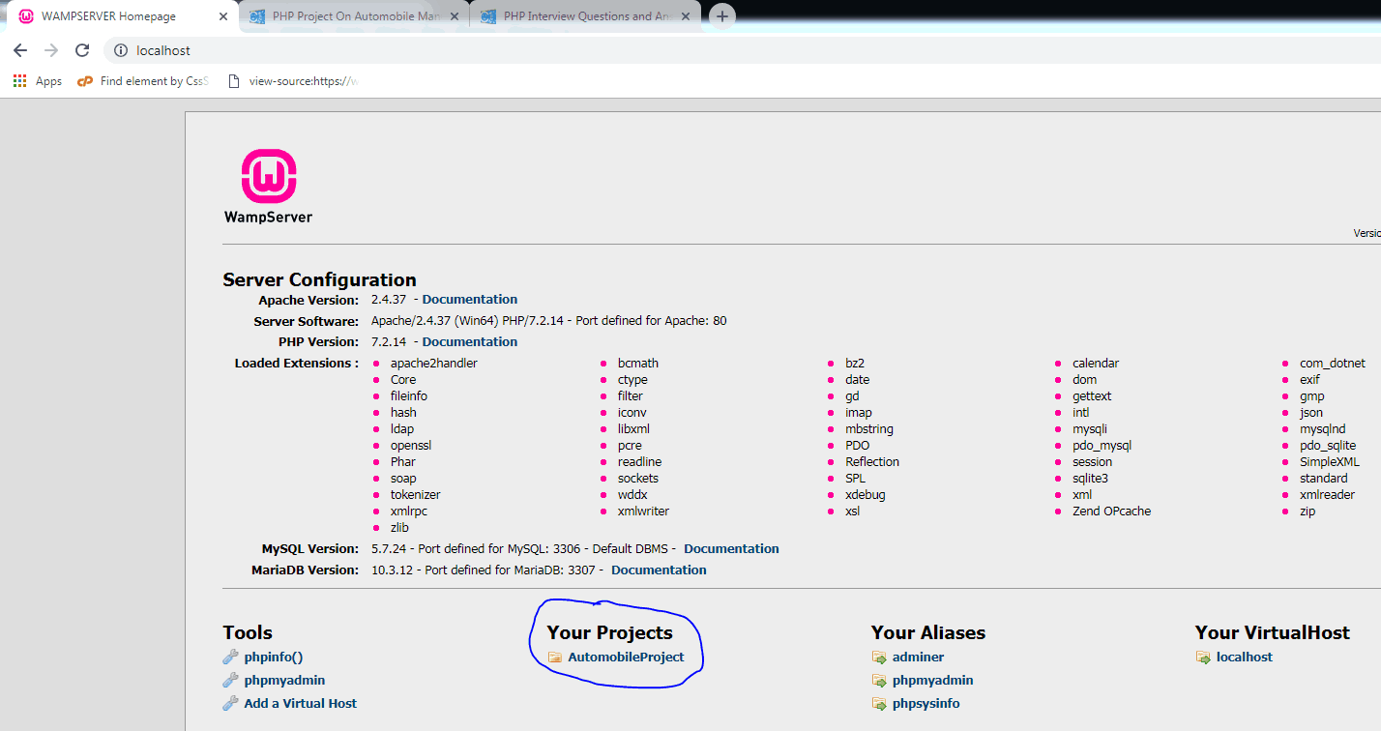Click the folder icon beside phpsysinfo alias

[879, 704]
